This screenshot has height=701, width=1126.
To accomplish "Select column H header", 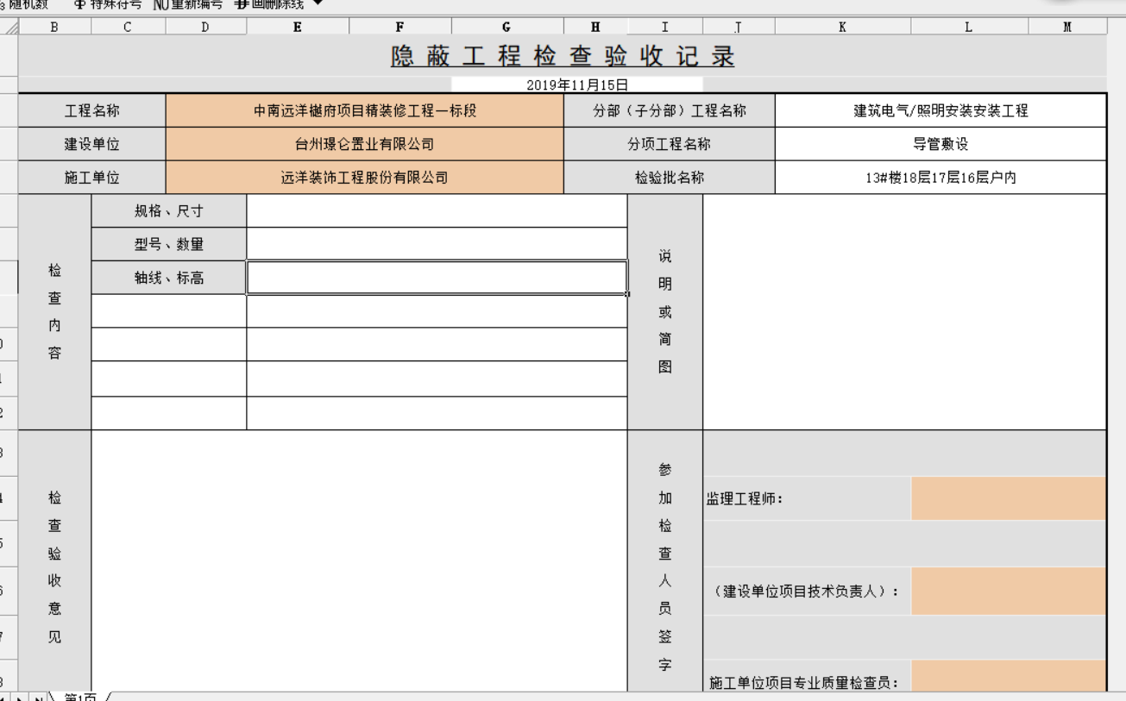I will coord(595,27).
